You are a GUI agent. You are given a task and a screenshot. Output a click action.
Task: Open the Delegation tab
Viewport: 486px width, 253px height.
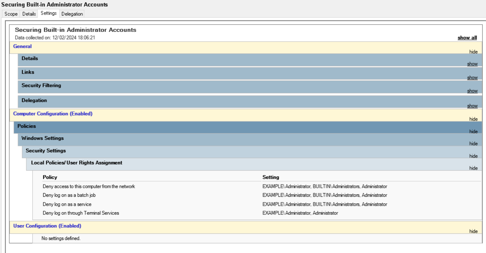coord(72,14)
